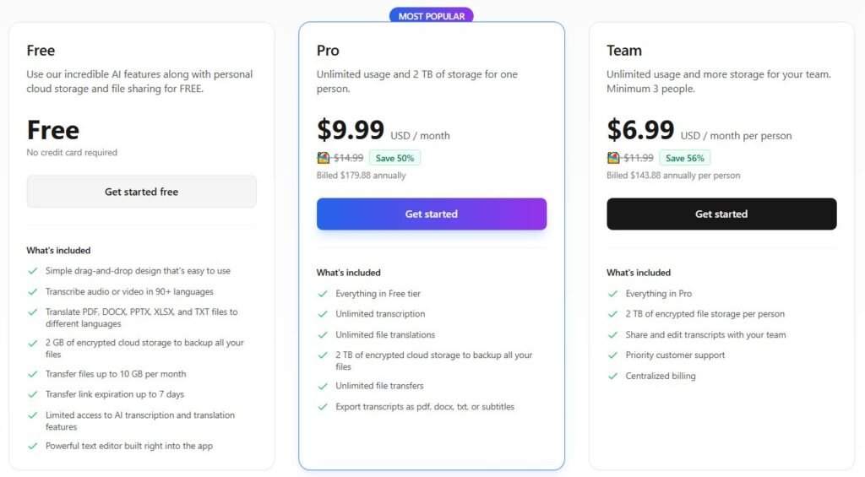Click the Pro plan's Save 50% badge
The image size is (865, 477).
394,158
